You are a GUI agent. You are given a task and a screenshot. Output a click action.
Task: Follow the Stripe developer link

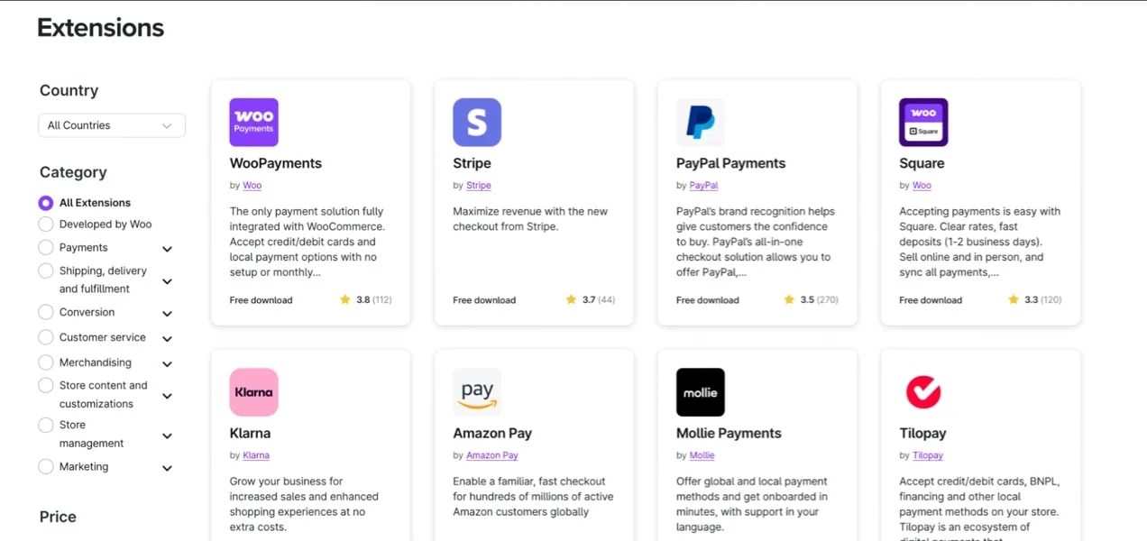479,186
